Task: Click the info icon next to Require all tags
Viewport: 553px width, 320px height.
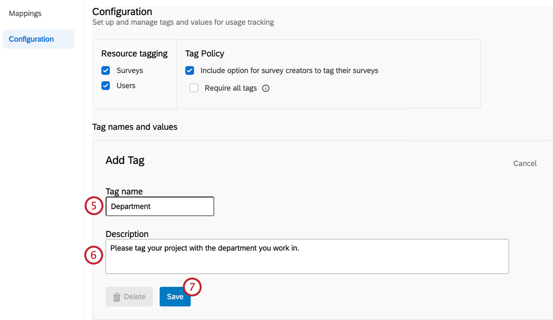Action: pyautogui.click(x=266, y=88)
